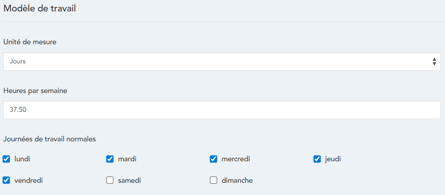Tick the dimanche checkbox box

(214, 180)
